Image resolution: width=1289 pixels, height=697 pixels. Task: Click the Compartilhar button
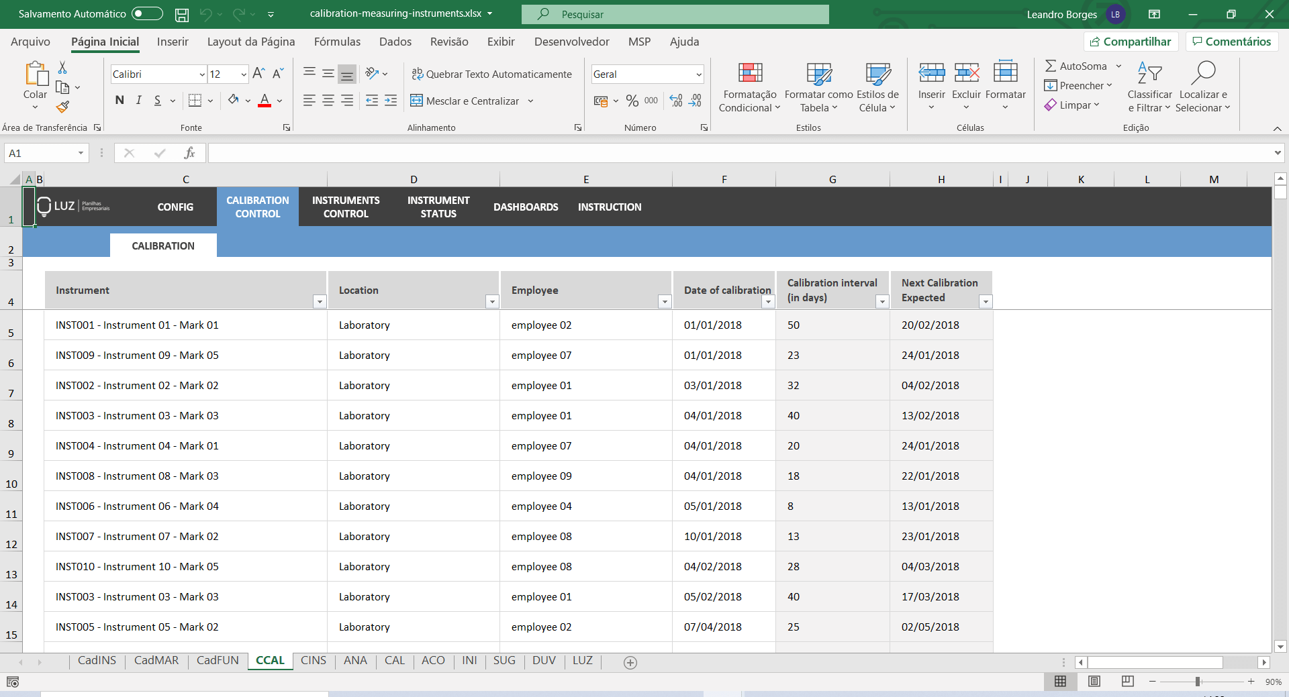click(x=1131, y=41)
